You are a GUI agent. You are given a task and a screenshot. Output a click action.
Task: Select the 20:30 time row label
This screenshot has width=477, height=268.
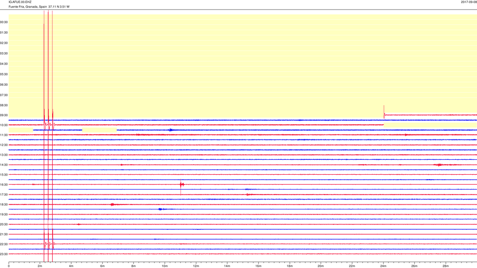[x=4, y=224]
